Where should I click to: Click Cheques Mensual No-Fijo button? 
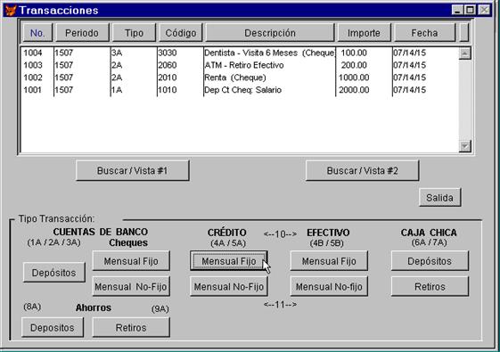pos(131,287)
